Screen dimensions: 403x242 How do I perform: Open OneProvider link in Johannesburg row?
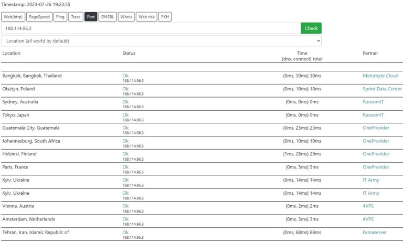click(376, 141)
